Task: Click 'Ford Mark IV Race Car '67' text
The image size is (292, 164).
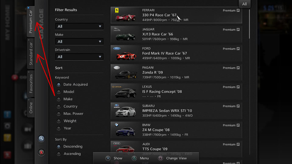Action: pyautogui.click(x=165, y=53)
